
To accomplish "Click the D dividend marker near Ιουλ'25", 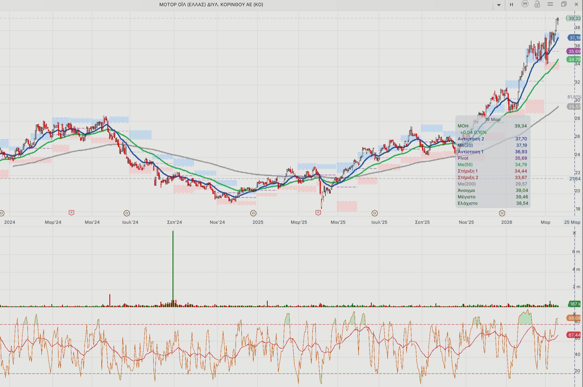I will point(375,213).
